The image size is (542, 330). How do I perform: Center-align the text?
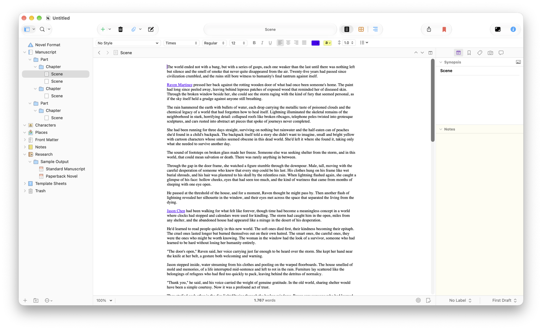click(288, 43)
